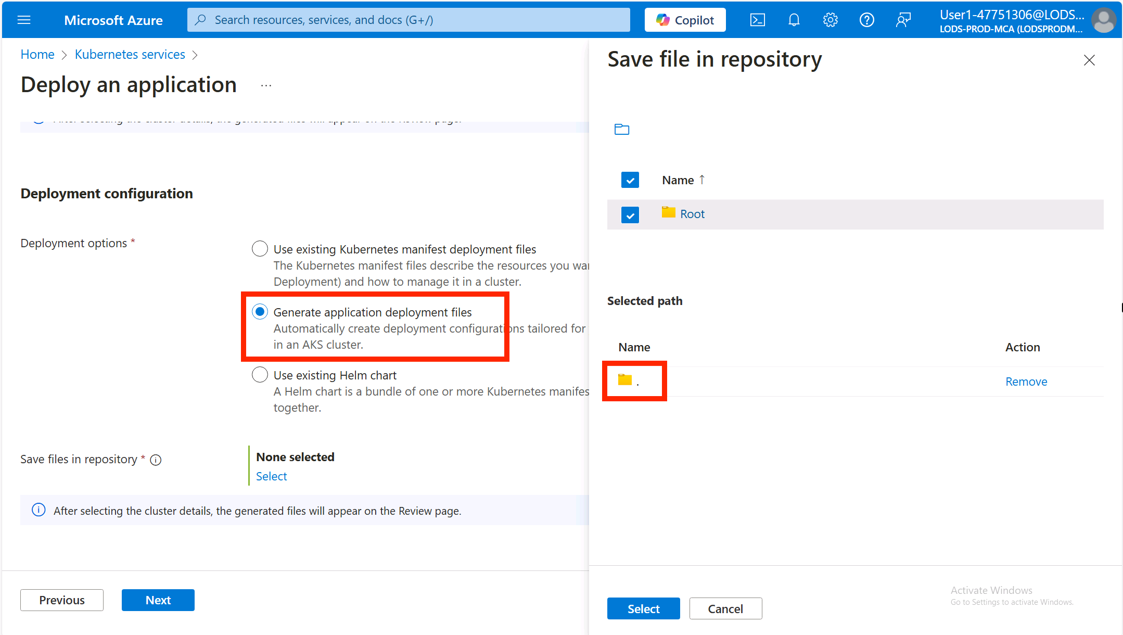Go to the Home breadcrumb

tap(37, 55)
